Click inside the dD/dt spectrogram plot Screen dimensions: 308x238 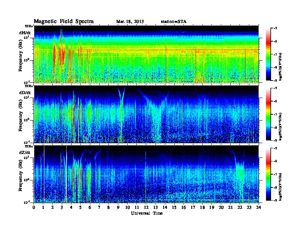(x=146, y=114)
